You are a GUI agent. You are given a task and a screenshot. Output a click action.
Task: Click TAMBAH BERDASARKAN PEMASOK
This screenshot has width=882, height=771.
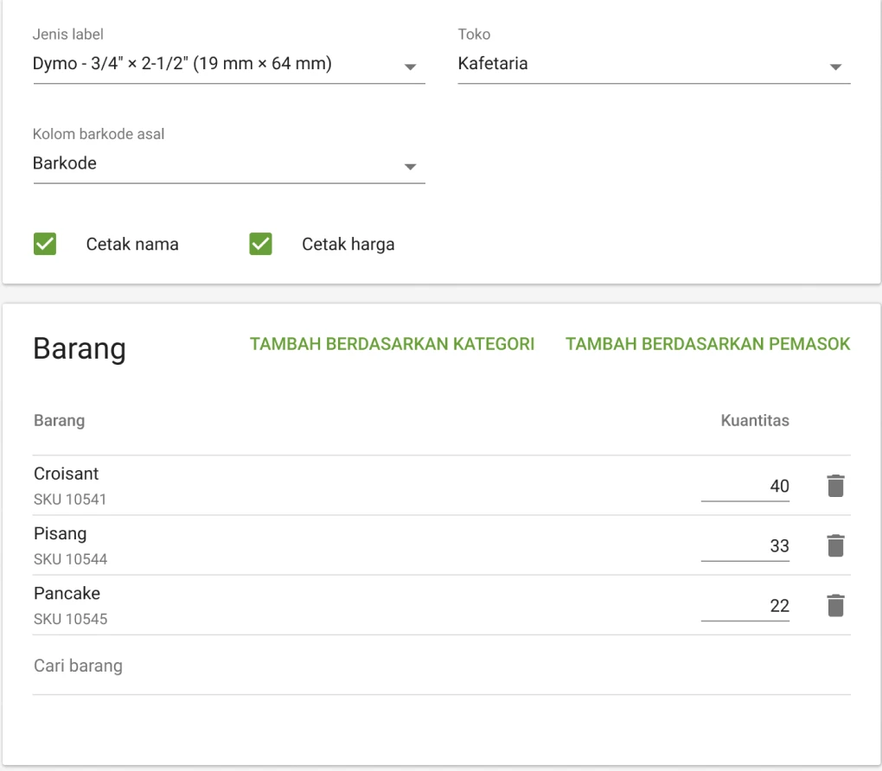click(707, 343)
